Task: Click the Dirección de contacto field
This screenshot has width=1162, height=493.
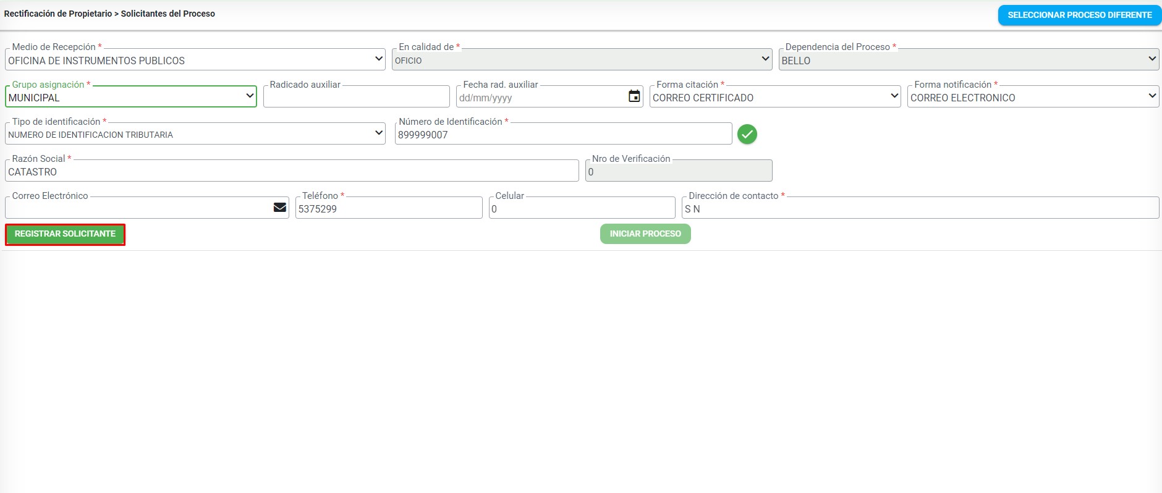Action: 920,209
